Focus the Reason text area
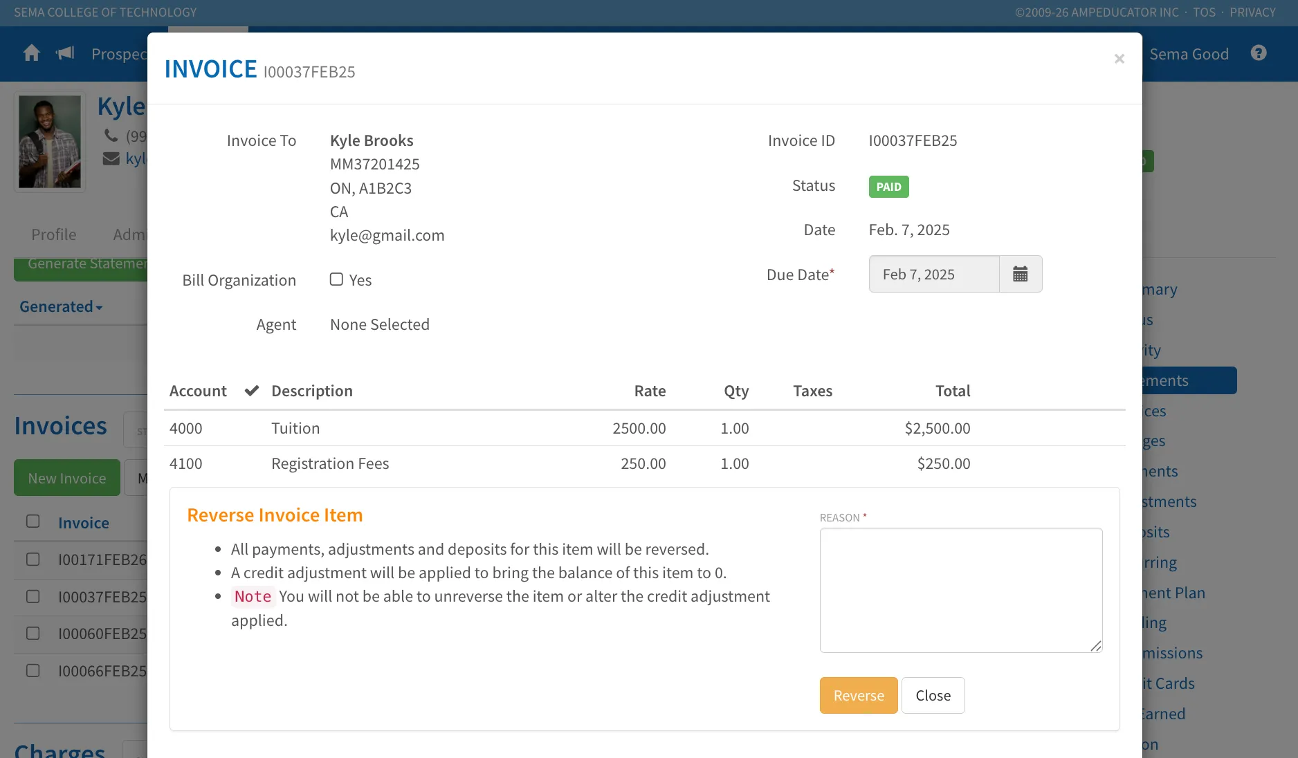 [x=961, y=590]
